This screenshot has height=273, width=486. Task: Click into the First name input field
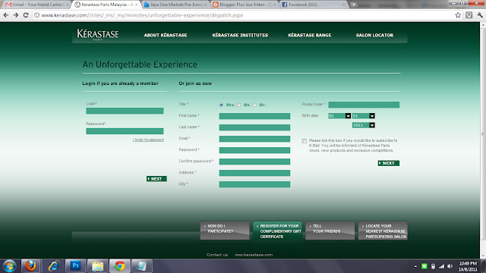254,116
